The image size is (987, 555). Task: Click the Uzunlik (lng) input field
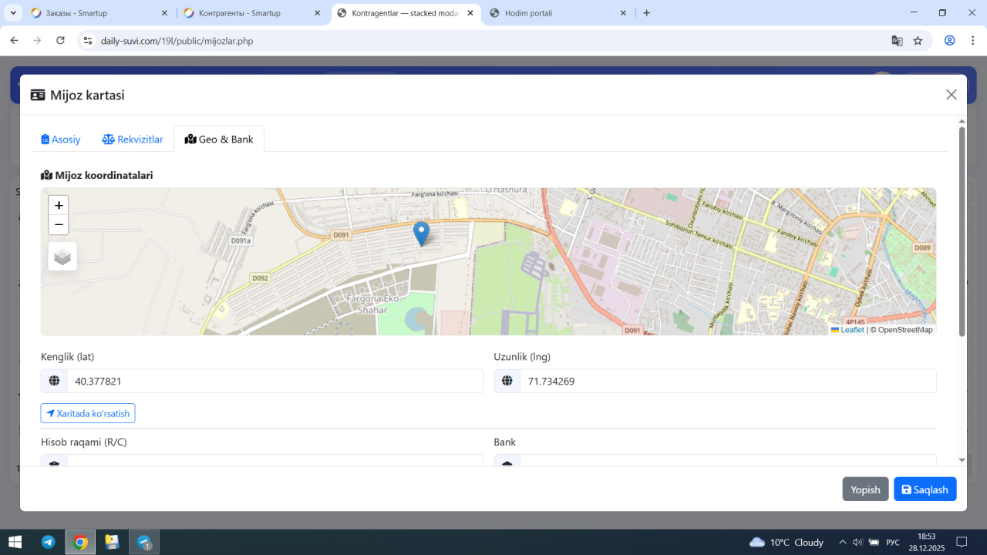point(727,381)
